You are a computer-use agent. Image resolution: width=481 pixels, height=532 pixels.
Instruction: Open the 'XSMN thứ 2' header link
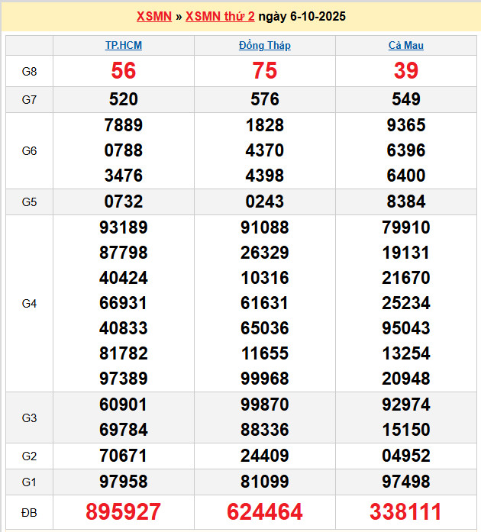click(220, 16)
